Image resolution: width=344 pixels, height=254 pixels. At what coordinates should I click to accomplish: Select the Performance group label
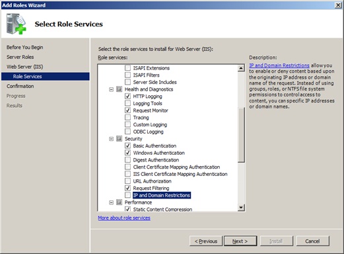[x=138, y=202]
